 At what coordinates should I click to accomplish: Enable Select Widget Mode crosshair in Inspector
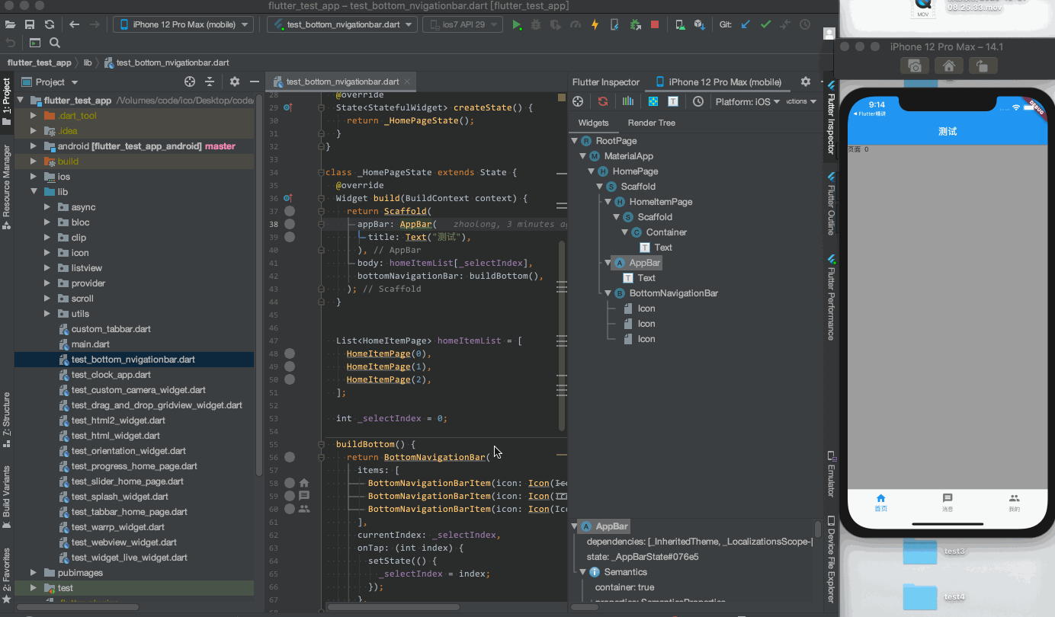click(578, 101)
